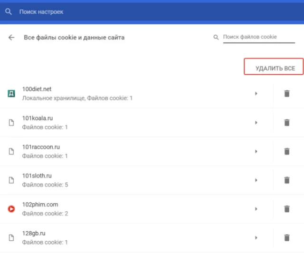Select the 102phim.com site name
The height and width of the screenshot is (256, 304).
click(40, 205)
